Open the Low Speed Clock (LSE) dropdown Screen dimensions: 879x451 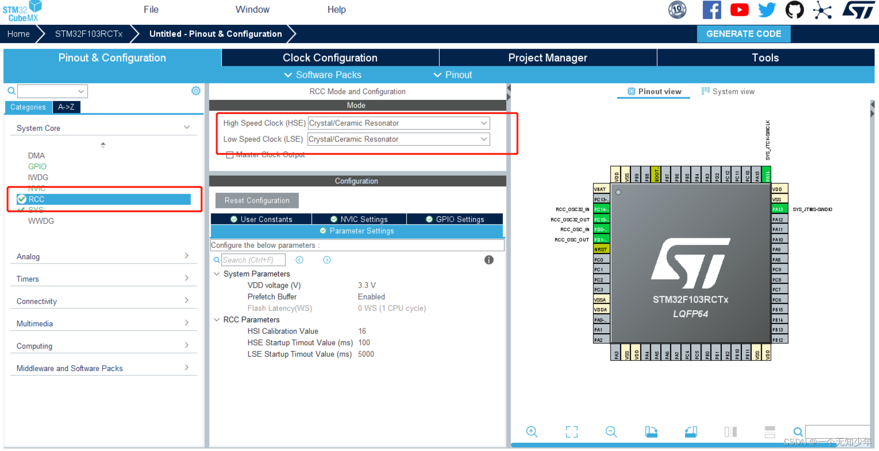[399, 139]
